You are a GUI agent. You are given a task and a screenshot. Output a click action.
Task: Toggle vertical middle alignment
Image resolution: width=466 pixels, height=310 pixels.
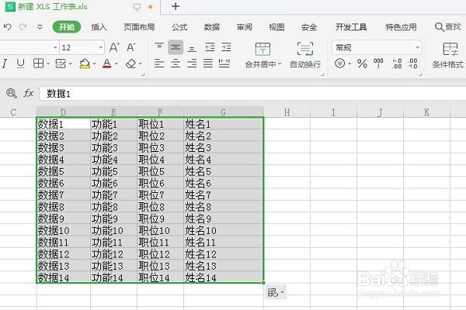coord(176,47)
